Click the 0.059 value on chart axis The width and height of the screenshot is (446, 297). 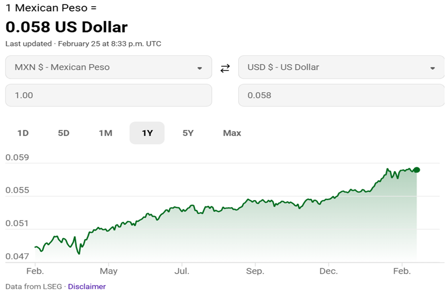(17, 157)
